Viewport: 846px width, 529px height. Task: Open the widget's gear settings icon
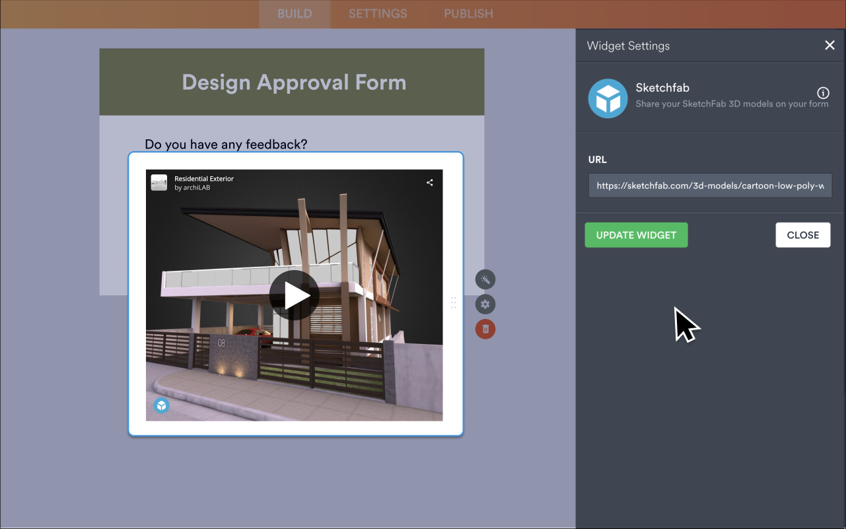tap(485, 304)
